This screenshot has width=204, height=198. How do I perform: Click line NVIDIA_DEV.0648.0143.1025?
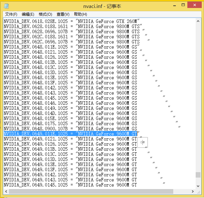pos(83,93)
